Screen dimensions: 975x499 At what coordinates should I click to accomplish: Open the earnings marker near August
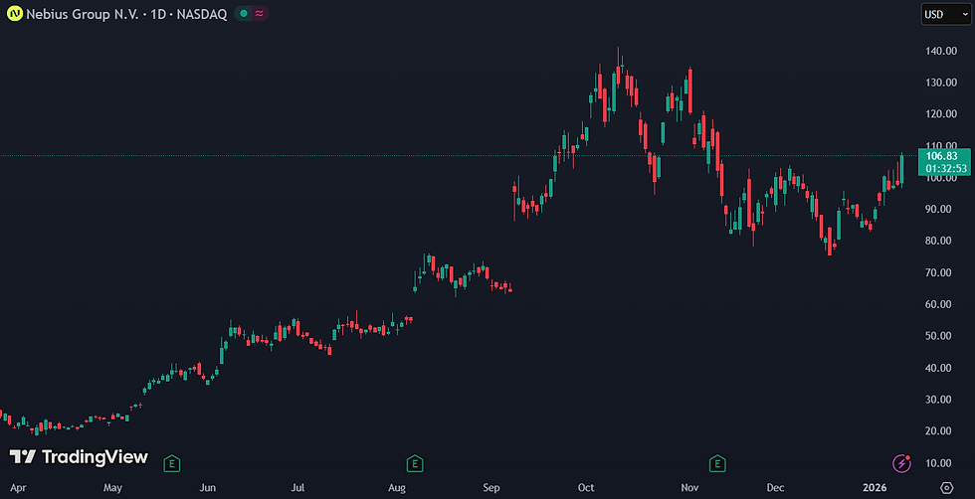coord(415,463)
